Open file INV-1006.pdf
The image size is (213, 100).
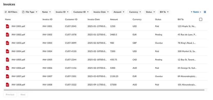click(x=18, y=68)
